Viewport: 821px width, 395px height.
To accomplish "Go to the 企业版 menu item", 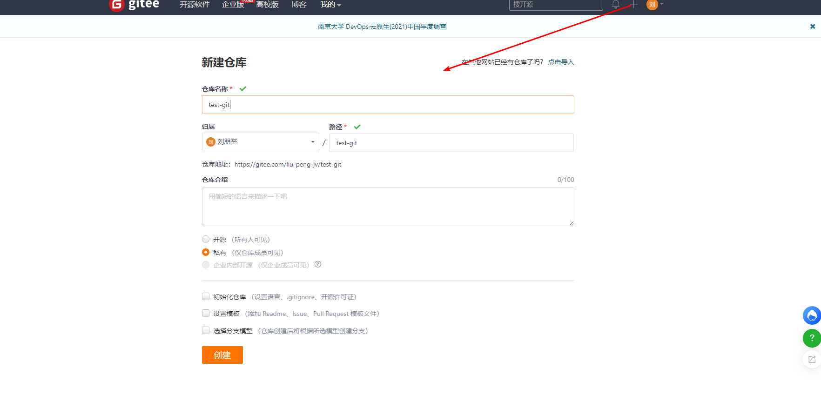I will (233, 5).
